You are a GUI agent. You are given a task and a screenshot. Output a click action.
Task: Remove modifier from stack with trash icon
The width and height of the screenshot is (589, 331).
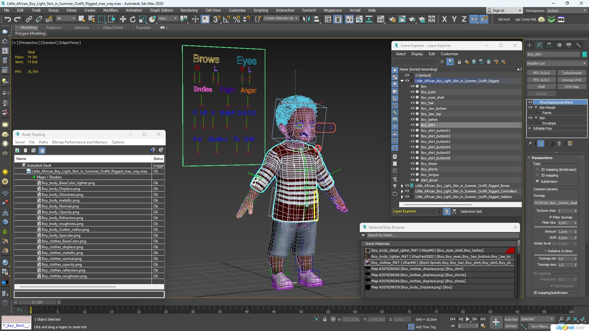(559, 143)
